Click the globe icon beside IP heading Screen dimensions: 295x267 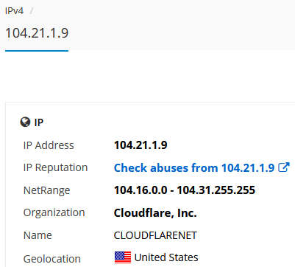pos(25,122)
